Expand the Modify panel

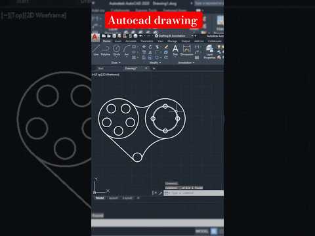click(x=155, y=63)
